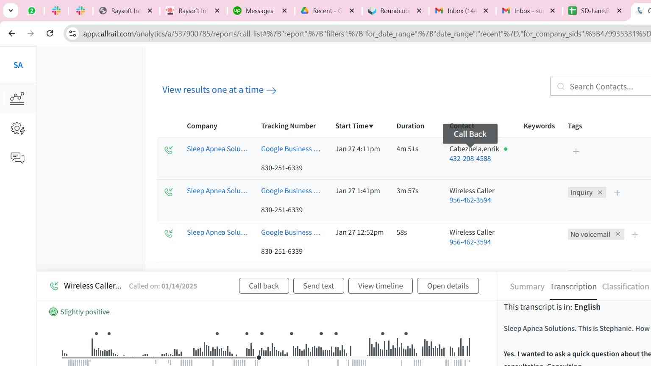
Task: Add another tag beside the Inquiry tag
Action: coord(617,193)
